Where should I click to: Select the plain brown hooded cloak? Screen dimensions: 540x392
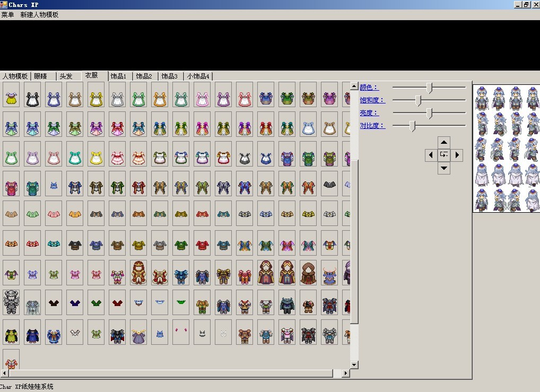308,273
